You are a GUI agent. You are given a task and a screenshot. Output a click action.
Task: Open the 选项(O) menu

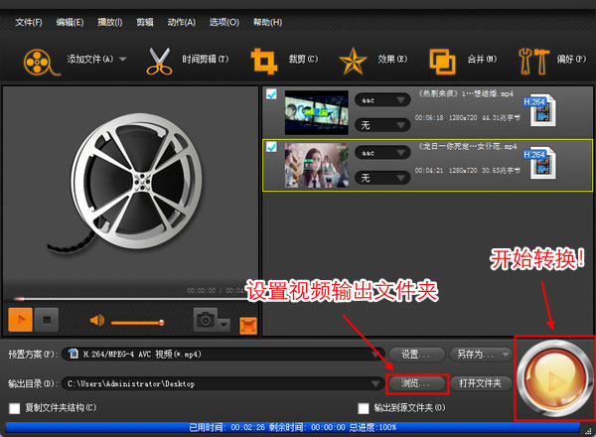(224, 23)
